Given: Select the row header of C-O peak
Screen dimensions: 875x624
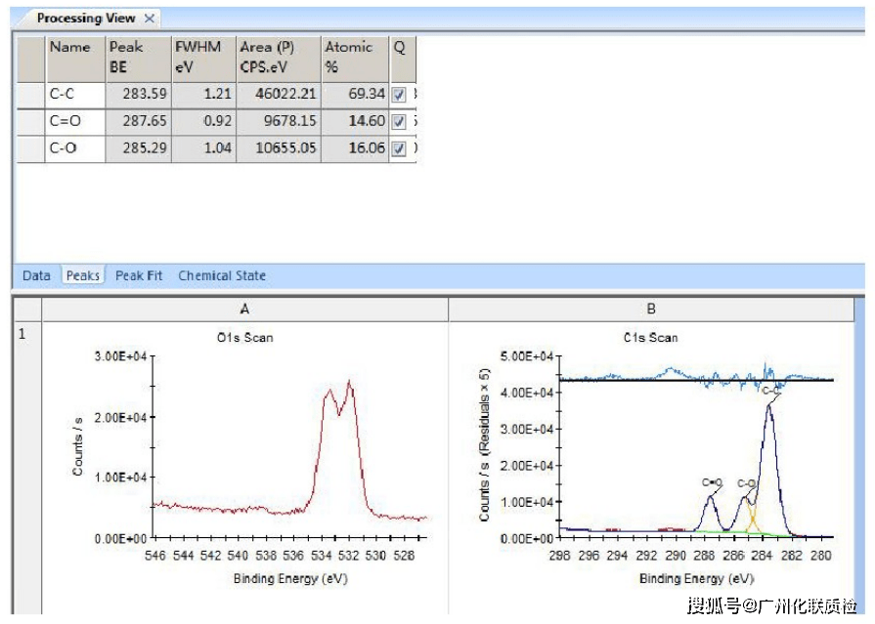Looking at the screenshot, I should click(x=30, y=148).
